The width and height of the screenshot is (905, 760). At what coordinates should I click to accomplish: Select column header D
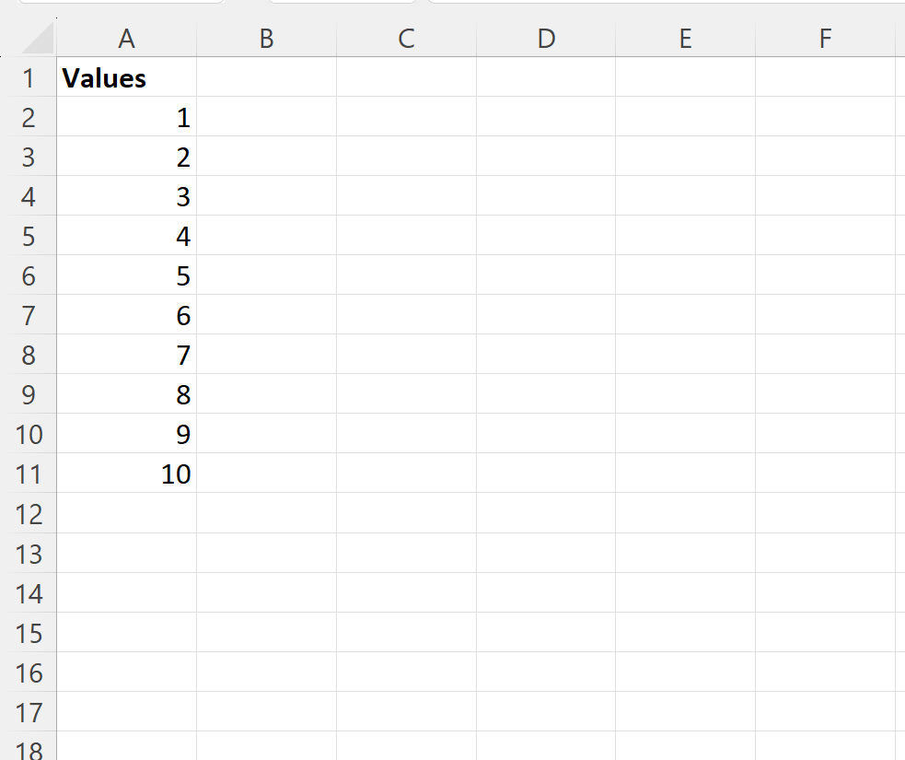click(x=545, y=39)
